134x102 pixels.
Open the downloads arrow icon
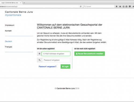(117, 6)
